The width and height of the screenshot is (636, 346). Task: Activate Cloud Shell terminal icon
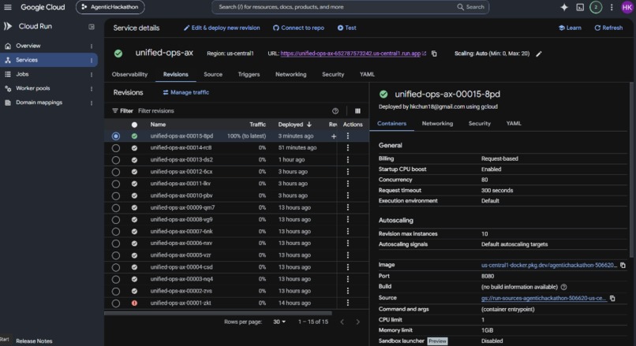[x=580, y=7]
